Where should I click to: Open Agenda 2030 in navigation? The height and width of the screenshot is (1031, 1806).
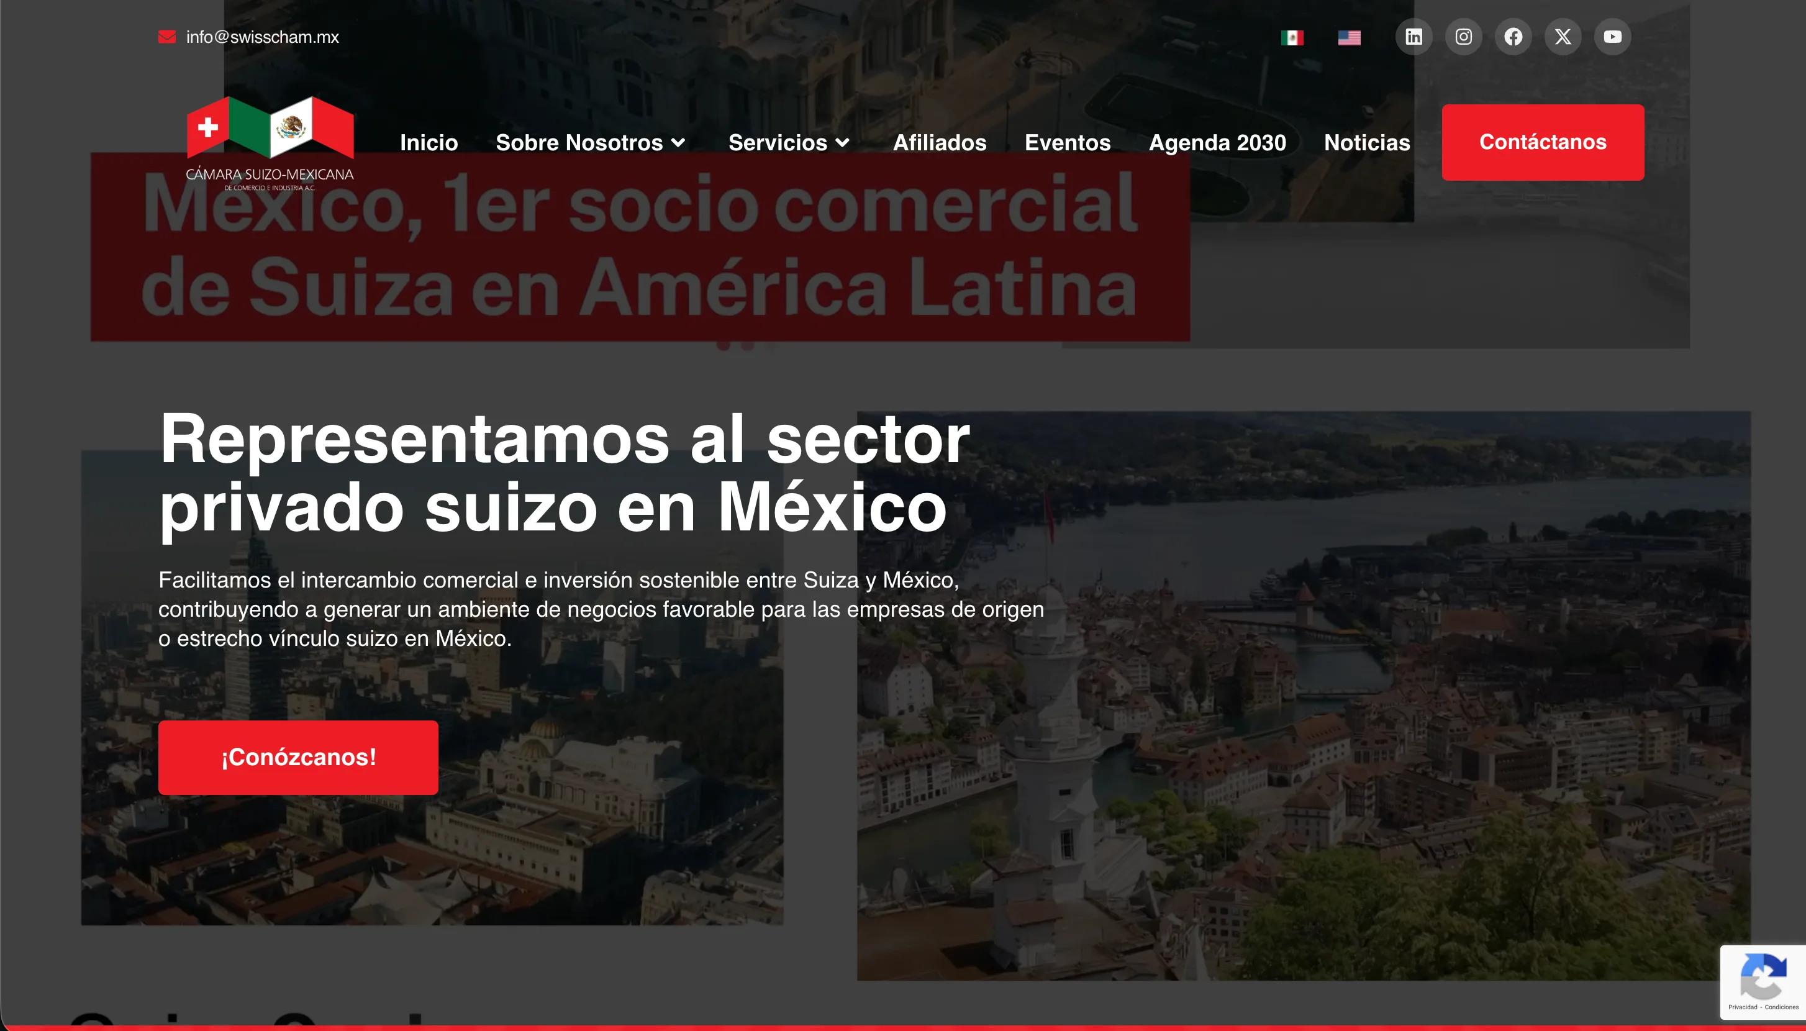click(x=1217, y=143)
